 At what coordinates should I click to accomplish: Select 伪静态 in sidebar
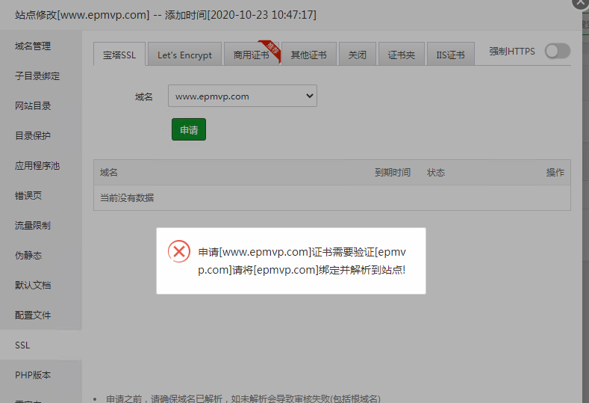pos(28,256)
